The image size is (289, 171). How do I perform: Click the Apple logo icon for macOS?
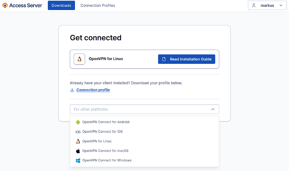tap(78, 151)
